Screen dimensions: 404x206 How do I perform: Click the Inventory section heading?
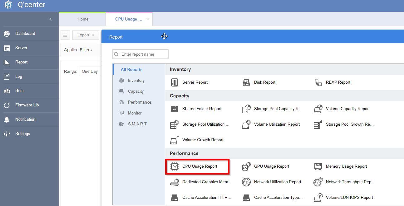point(180,69)
